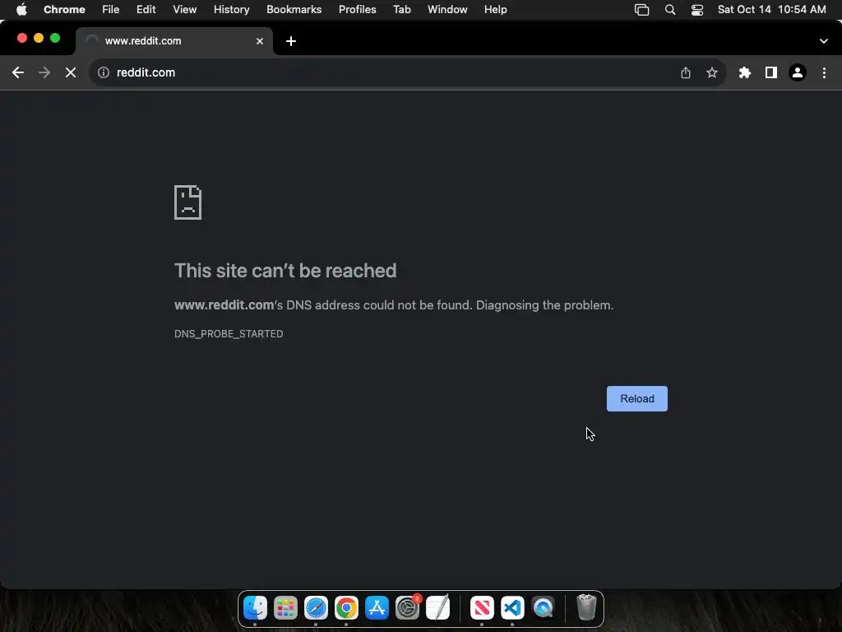The image size is (842, 632).
Task: Open the Profiles menu
Action: click(357, 10)
